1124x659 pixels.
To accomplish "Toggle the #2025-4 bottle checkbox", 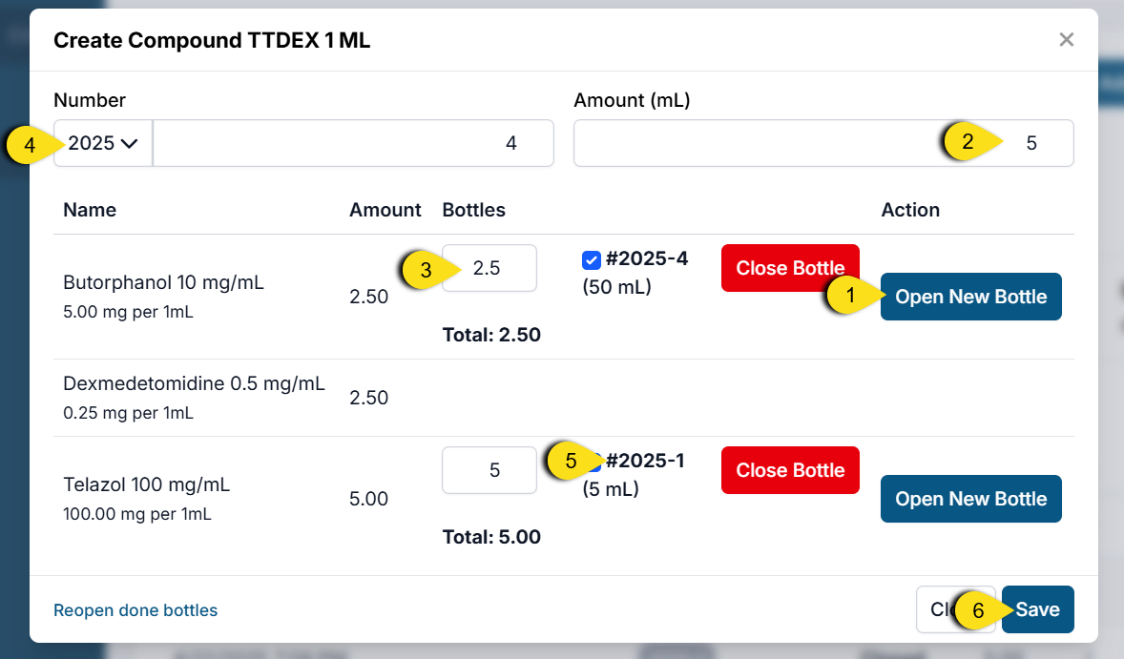I will (x=591, y=259).
